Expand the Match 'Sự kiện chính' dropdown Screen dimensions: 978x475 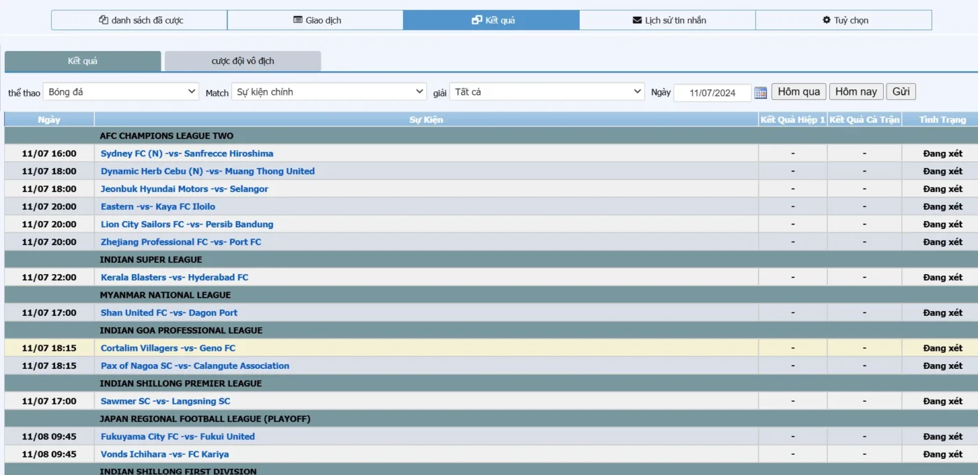point(329,92)
